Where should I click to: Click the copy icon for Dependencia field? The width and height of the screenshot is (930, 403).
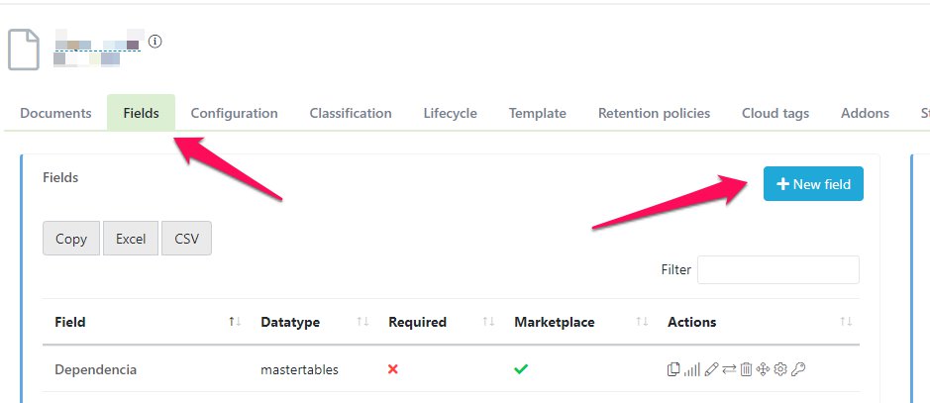[x=673, y=369]
